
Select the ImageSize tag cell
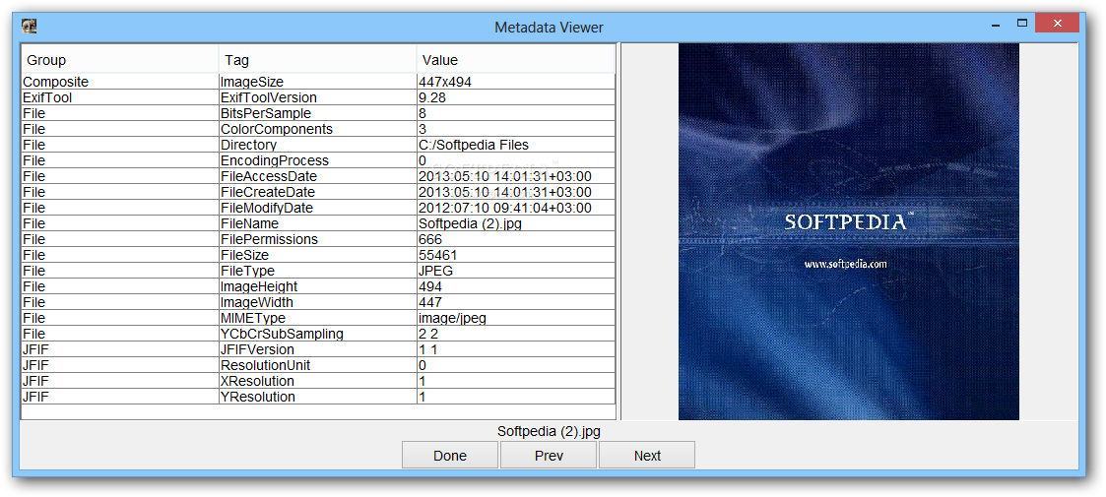click(317, 82)
